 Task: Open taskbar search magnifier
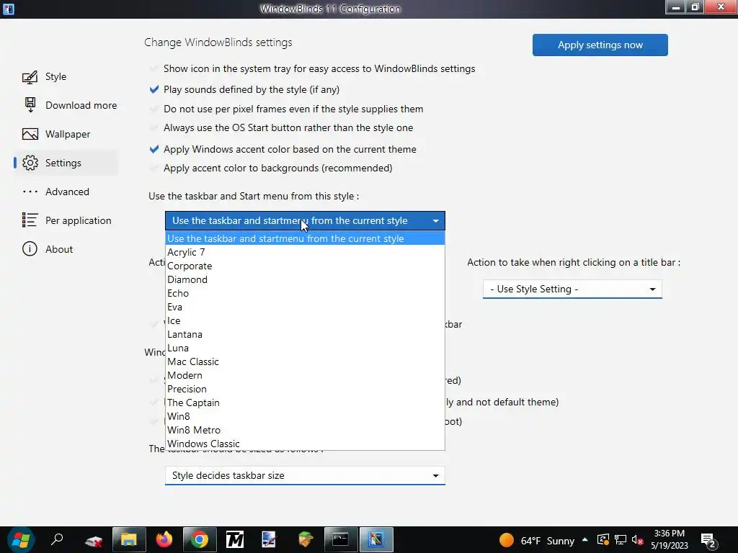(58, 539)
